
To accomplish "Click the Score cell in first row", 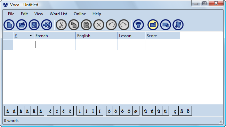I will coord(163,45).
